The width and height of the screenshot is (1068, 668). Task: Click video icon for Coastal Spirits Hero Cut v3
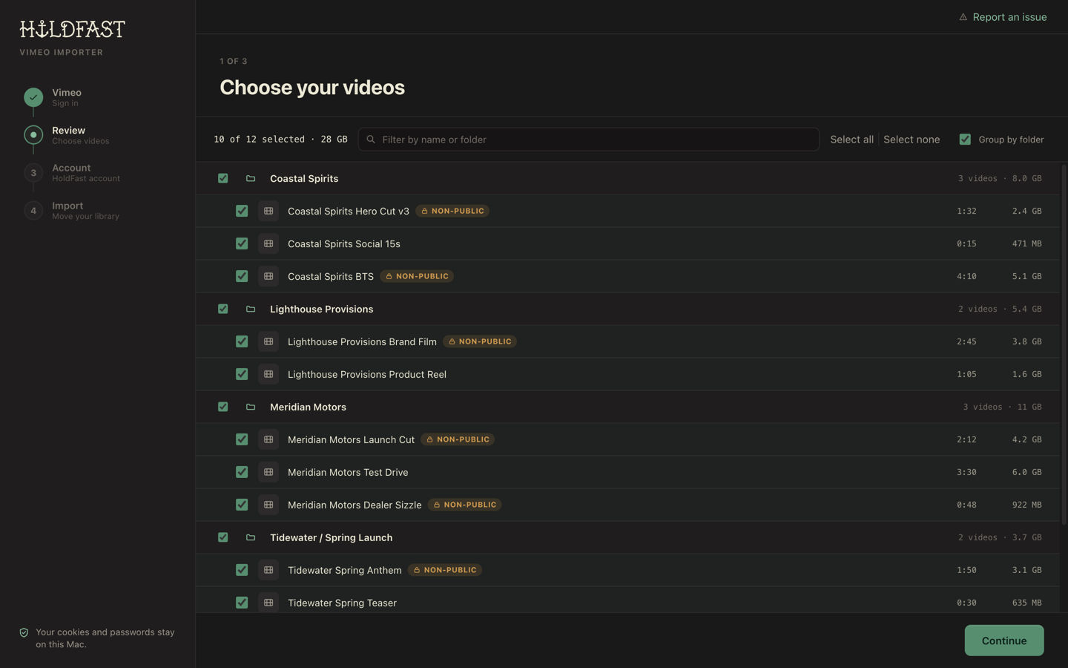(268, 212)
